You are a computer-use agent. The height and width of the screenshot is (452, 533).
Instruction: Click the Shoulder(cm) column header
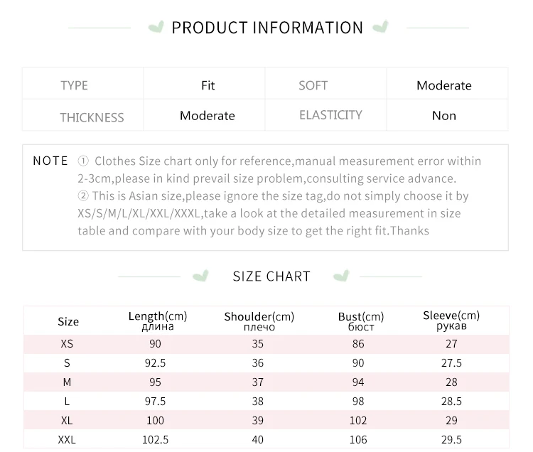[259, 321]
